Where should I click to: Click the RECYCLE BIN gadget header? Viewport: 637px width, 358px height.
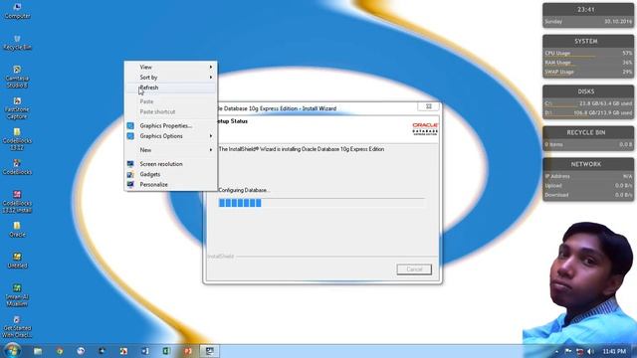[587, 132]
